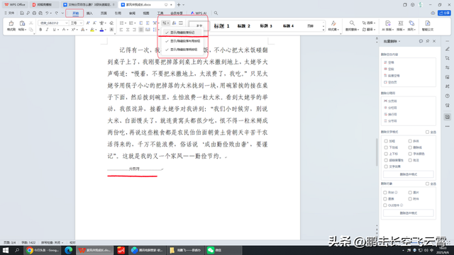Click the justify alignment icon
The image size is (454, 255).
141,30
